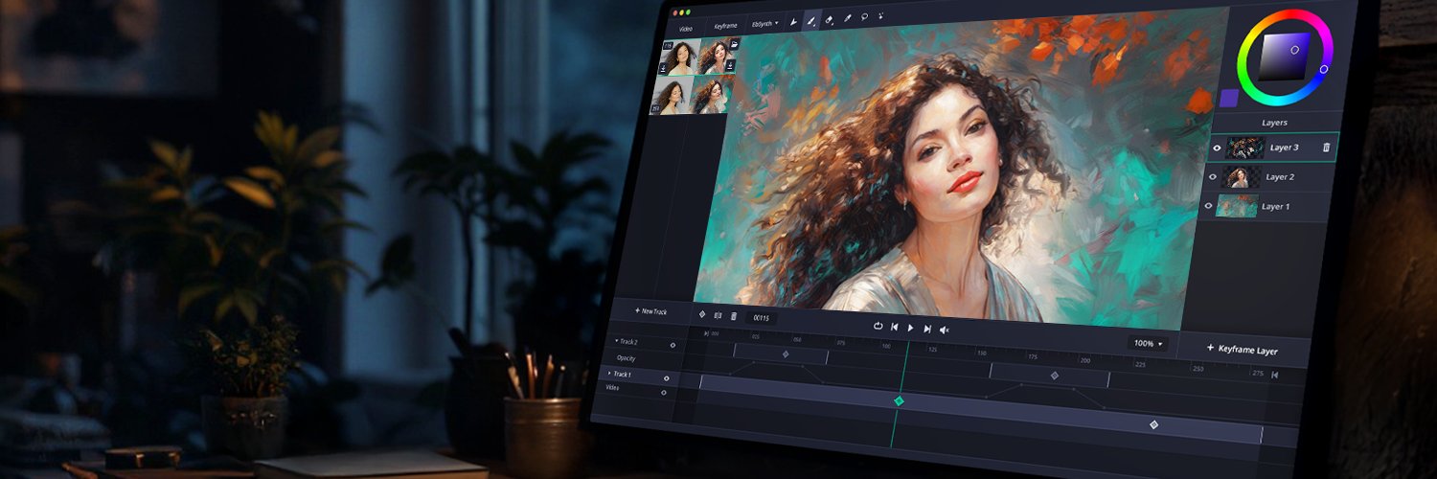Viewport: 1437px width, 479px height.
Task: Select Layer 3 thumbnail
Action: coord(1245,148)
